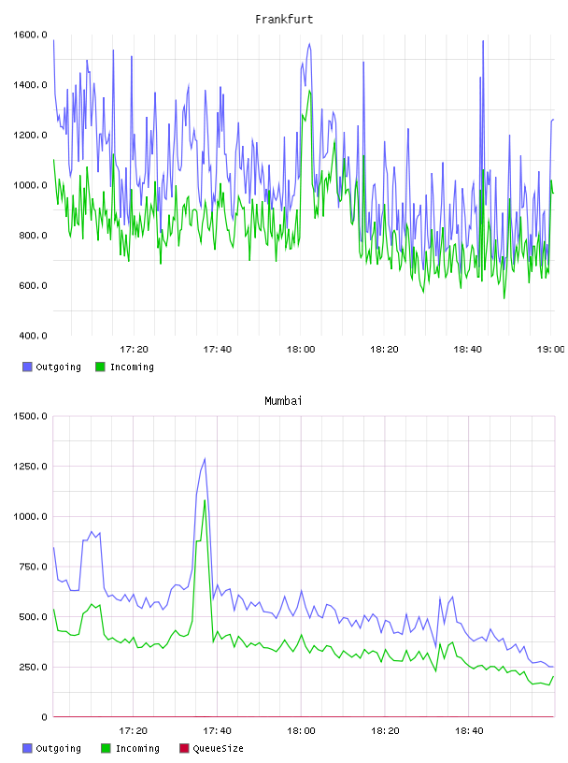Click the Frankfurt chart title

click(284, 20)
